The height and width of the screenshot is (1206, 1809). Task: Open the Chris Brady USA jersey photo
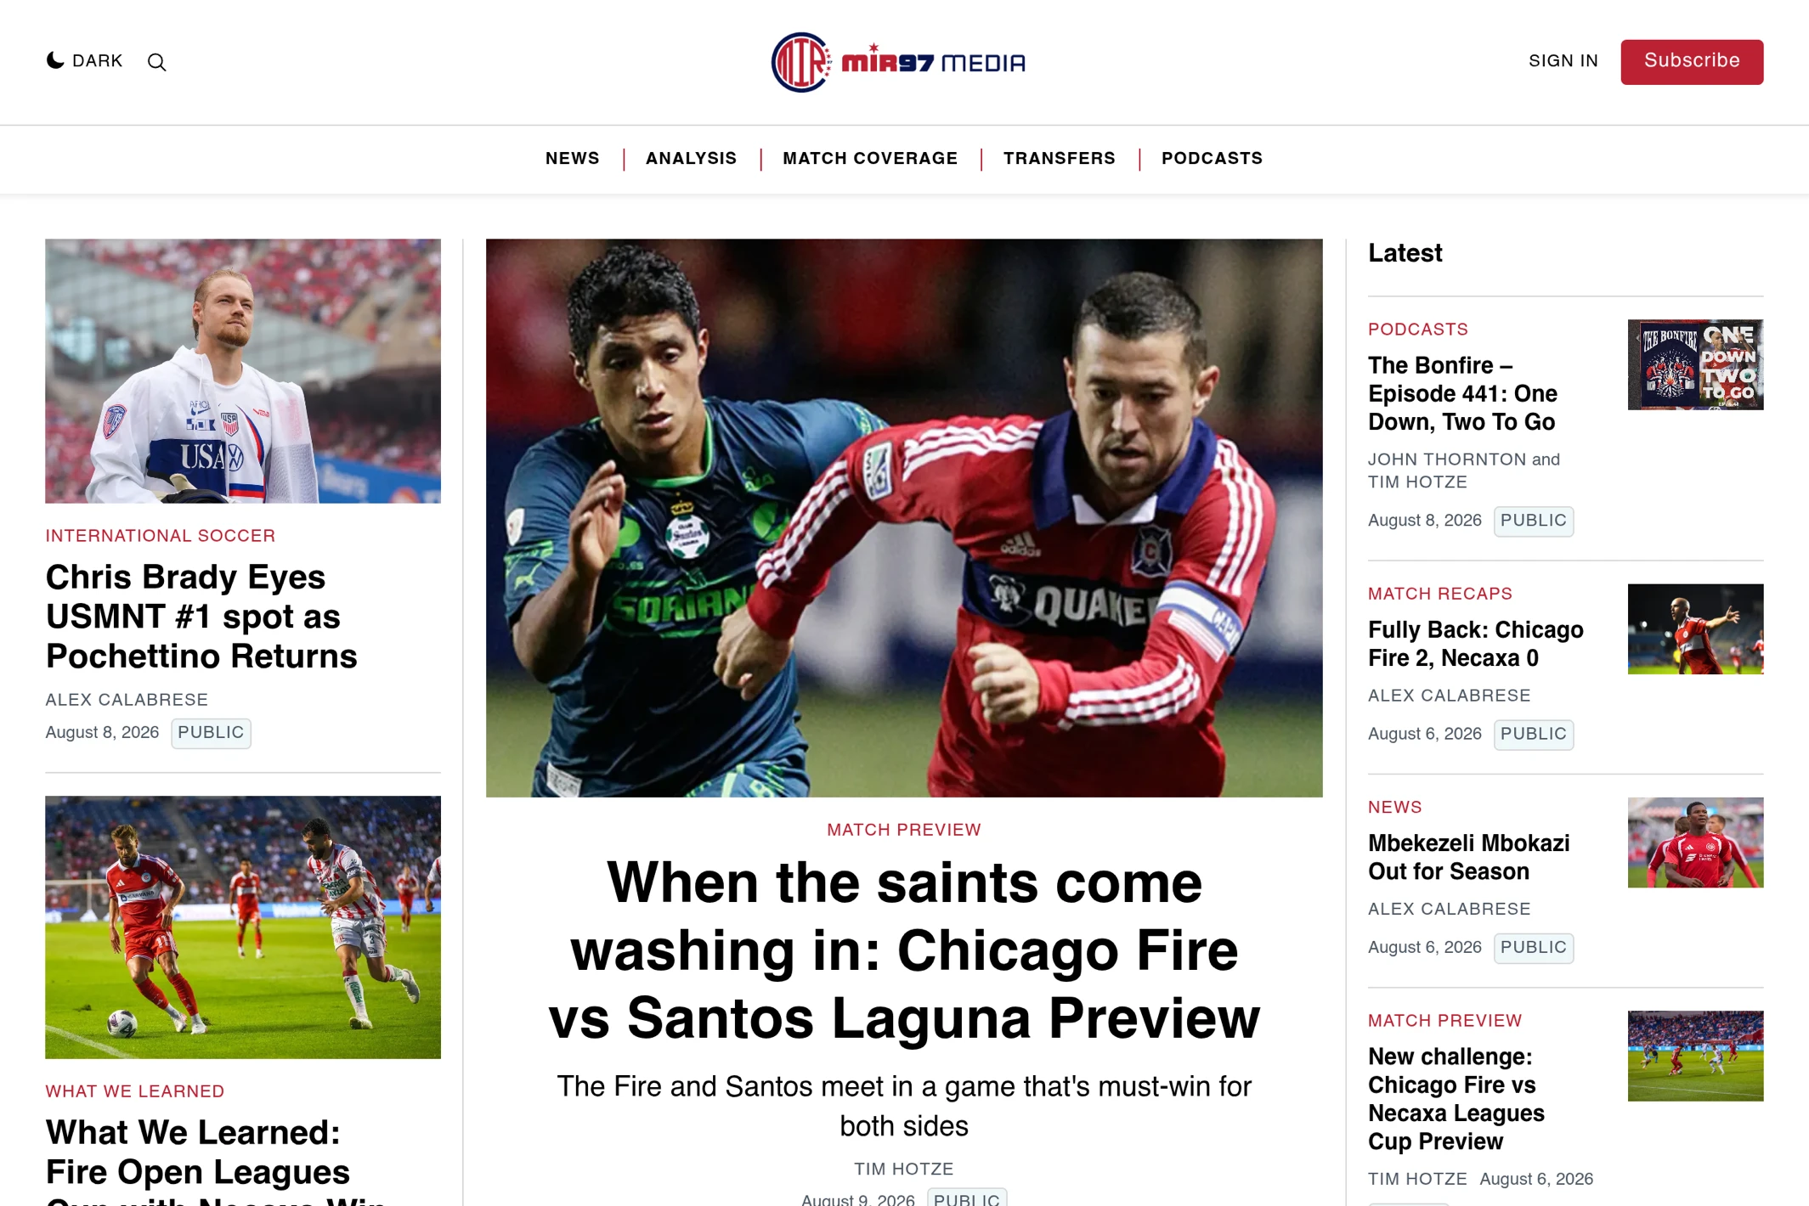(x=243, y=370)
